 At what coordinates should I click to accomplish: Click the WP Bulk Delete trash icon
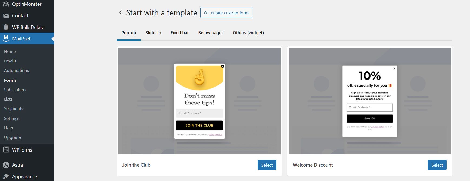6,27
